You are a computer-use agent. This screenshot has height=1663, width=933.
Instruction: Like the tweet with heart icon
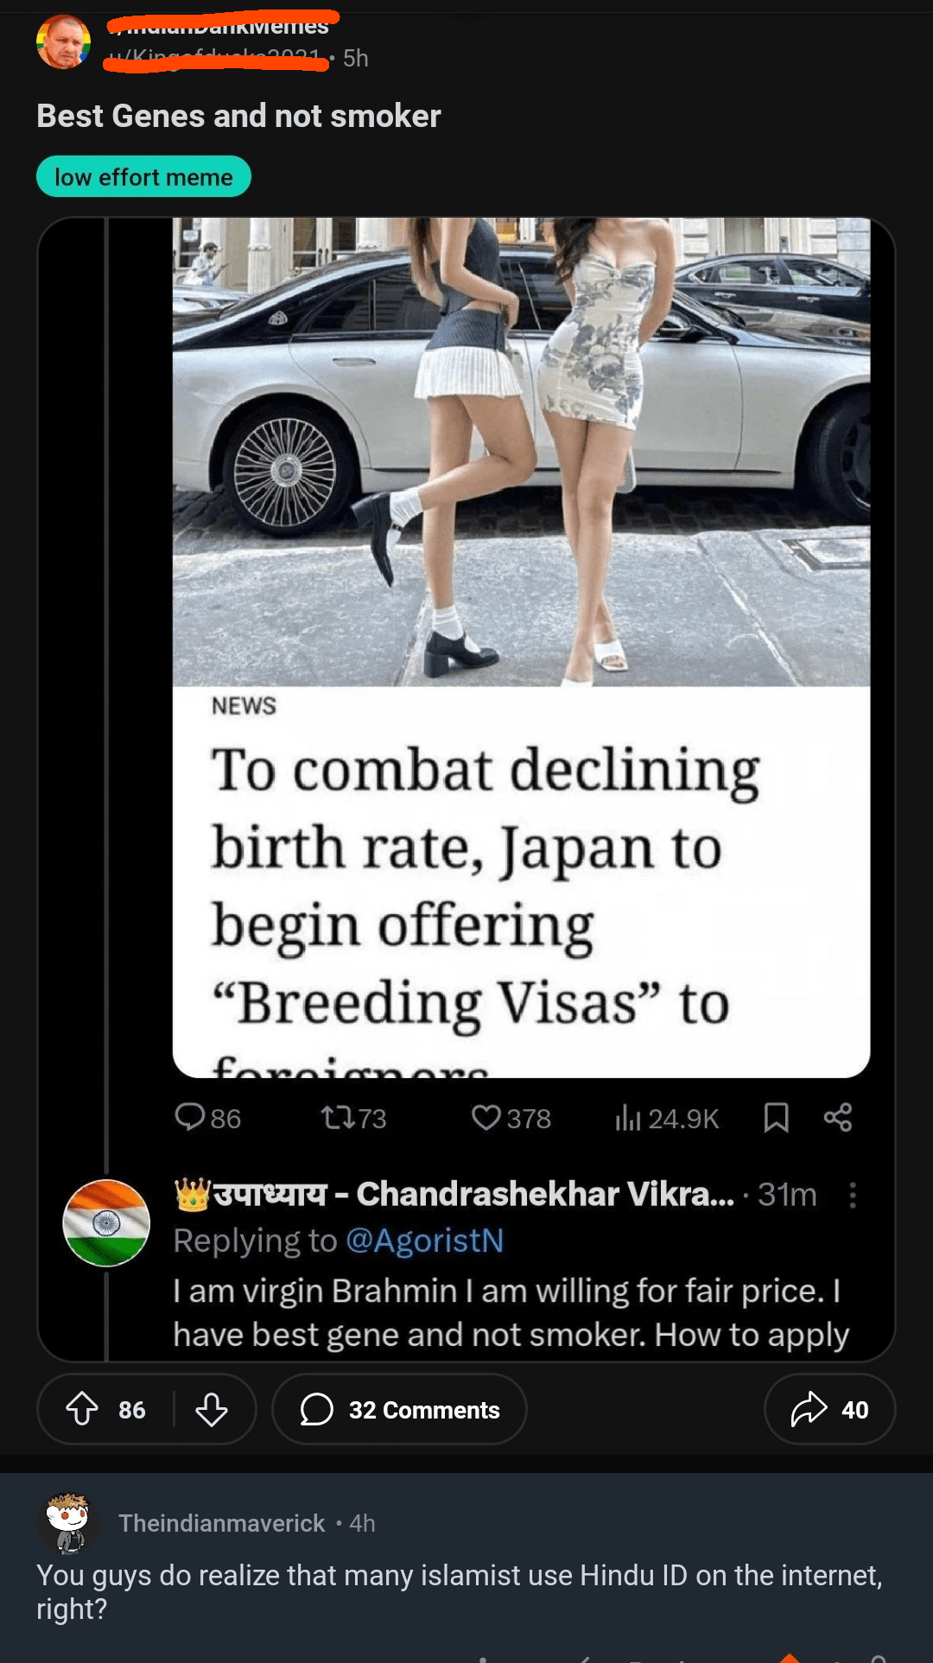486,1118
